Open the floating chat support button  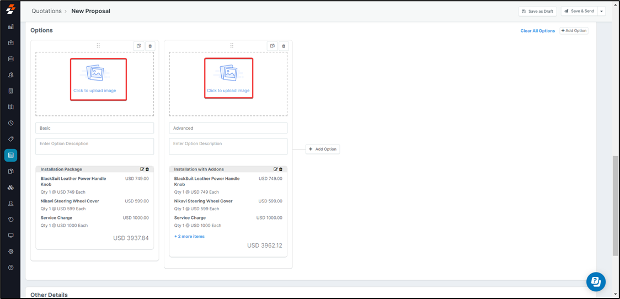click(x=596, y=281)
